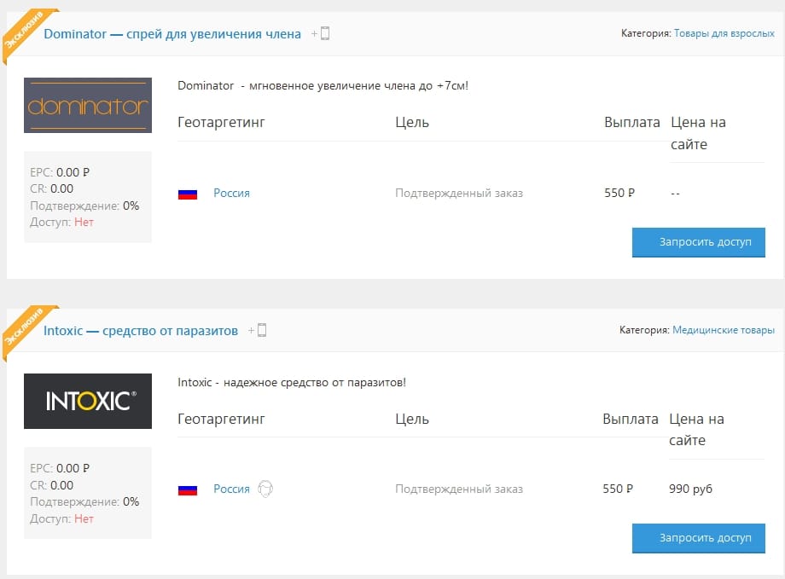The image size is (785, 579).
Task: Select Intoxic description 'надежное средство от паразитов!'
Action: click(x=314, y=383)
